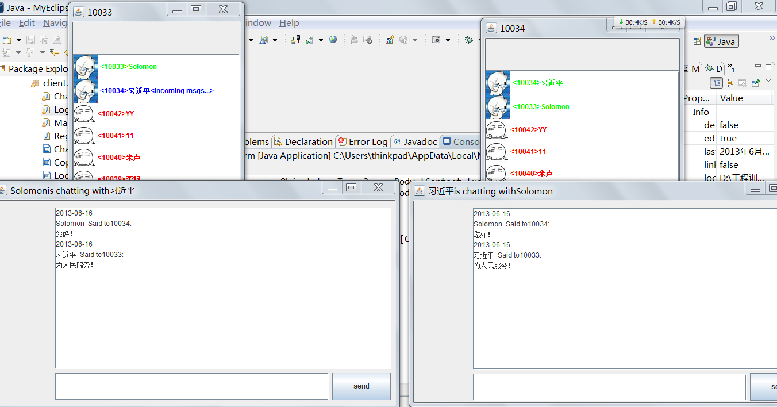This screenshot has height=407, width=777.
Task: Click the Run/Stop servers icon in toolbar
Action: [310, 40]
